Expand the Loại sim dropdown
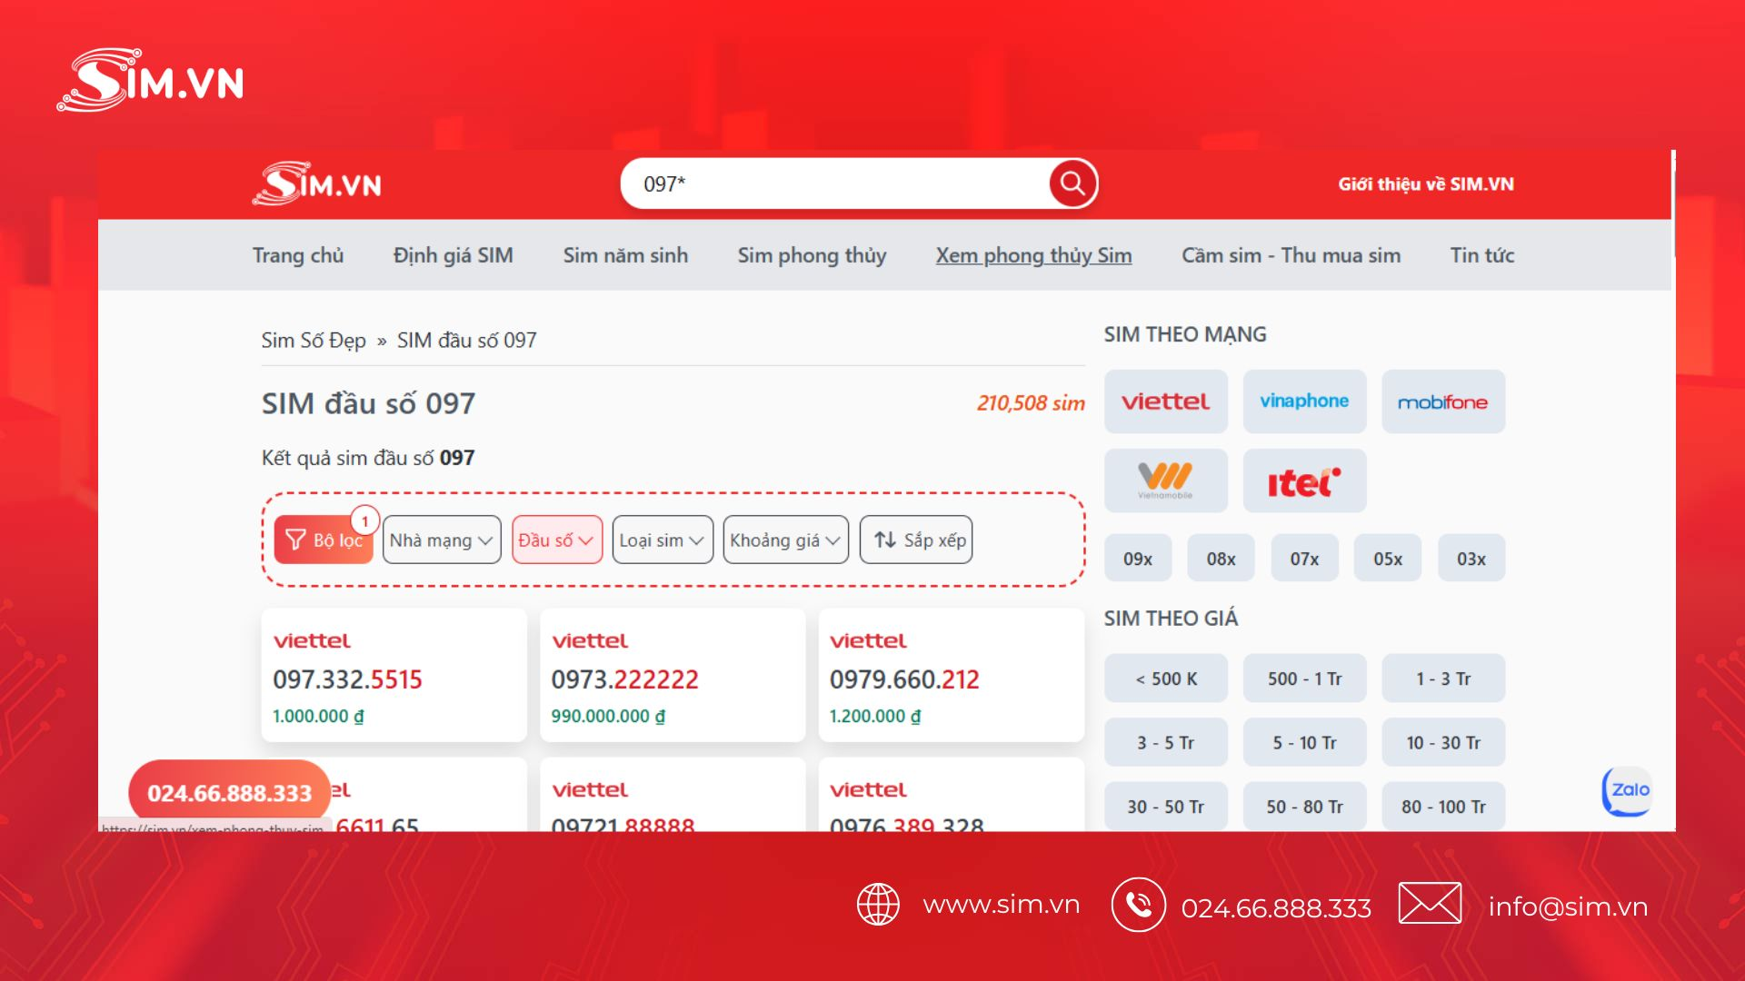The width and height of the screenshot is (1745, 981). click(663, 540)
